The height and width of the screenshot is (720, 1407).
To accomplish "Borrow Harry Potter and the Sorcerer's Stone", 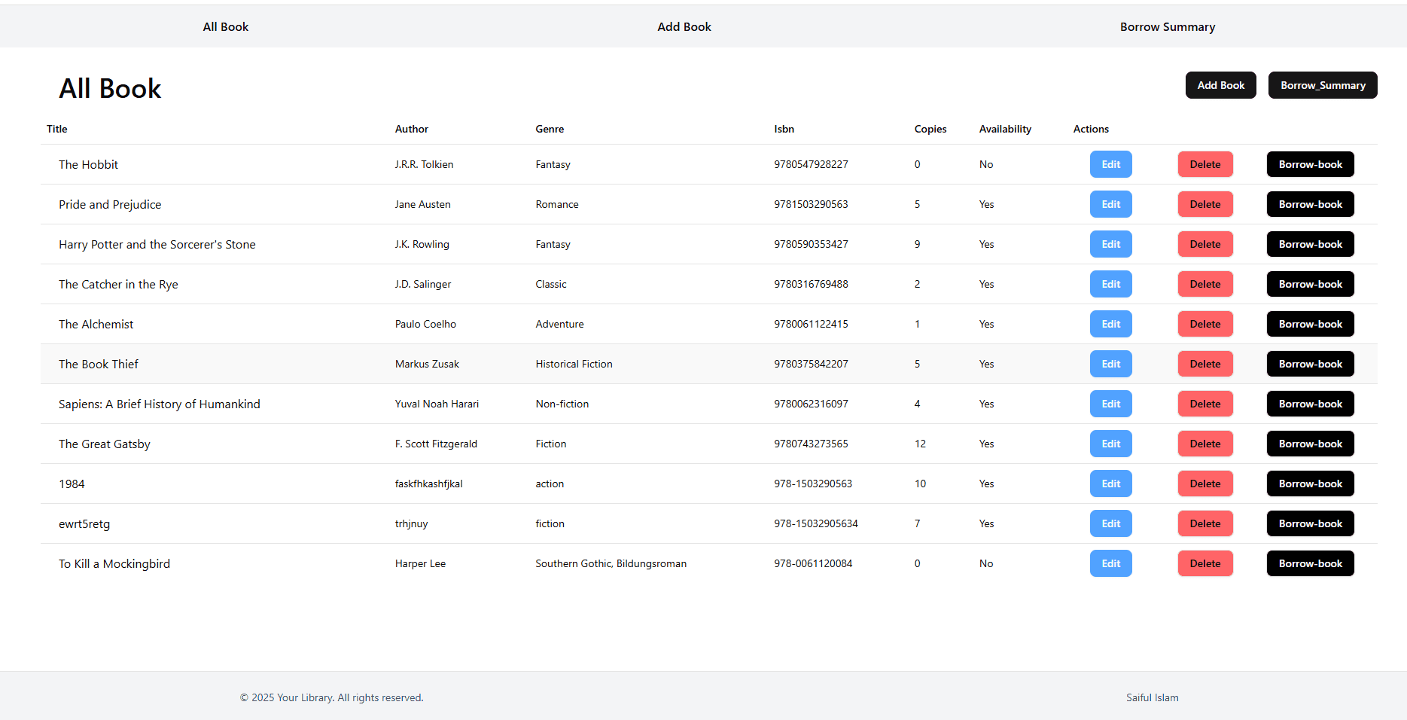I will pyautogui.click(x=1310, y=244).
